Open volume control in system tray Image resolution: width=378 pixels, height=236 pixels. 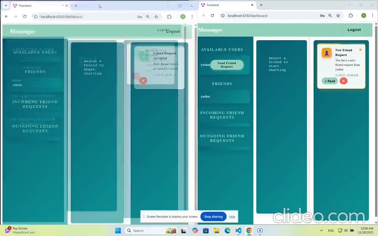click(346, 230)
